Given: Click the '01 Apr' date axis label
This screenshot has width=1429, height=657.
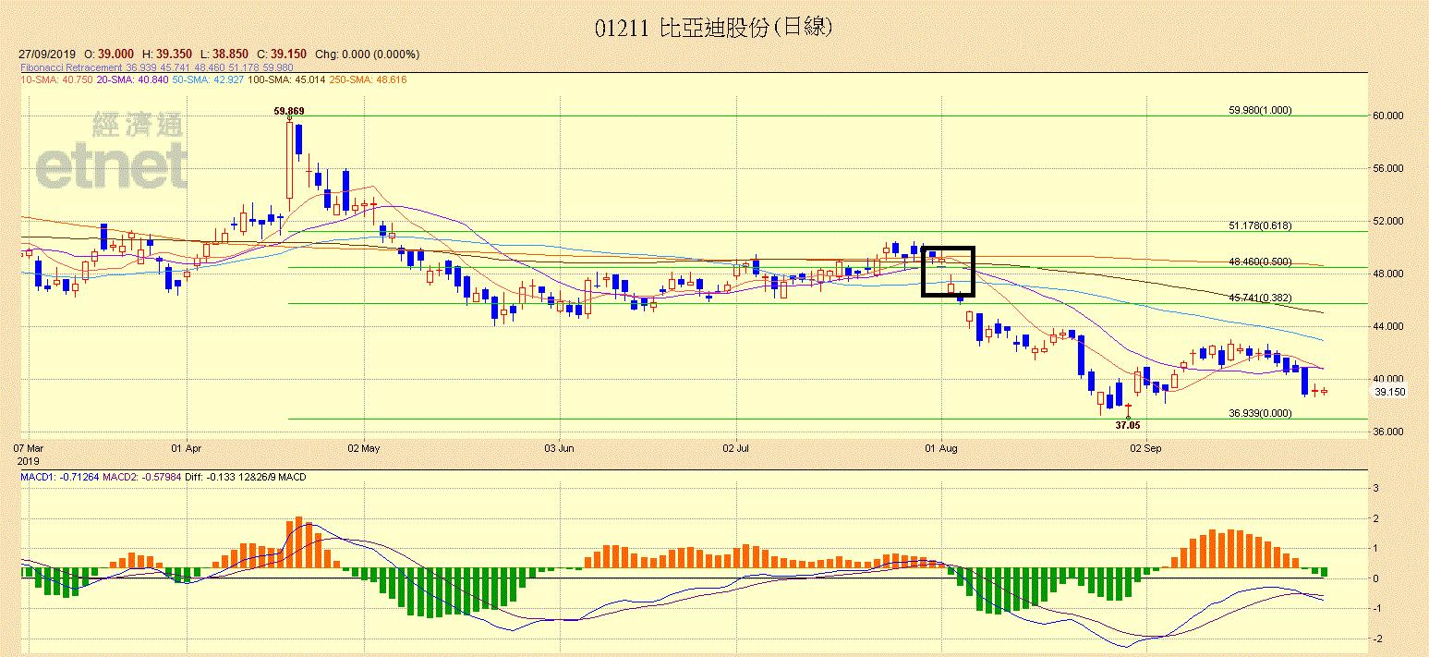Looking at the screenshot, I should click(x=187, y=448).
